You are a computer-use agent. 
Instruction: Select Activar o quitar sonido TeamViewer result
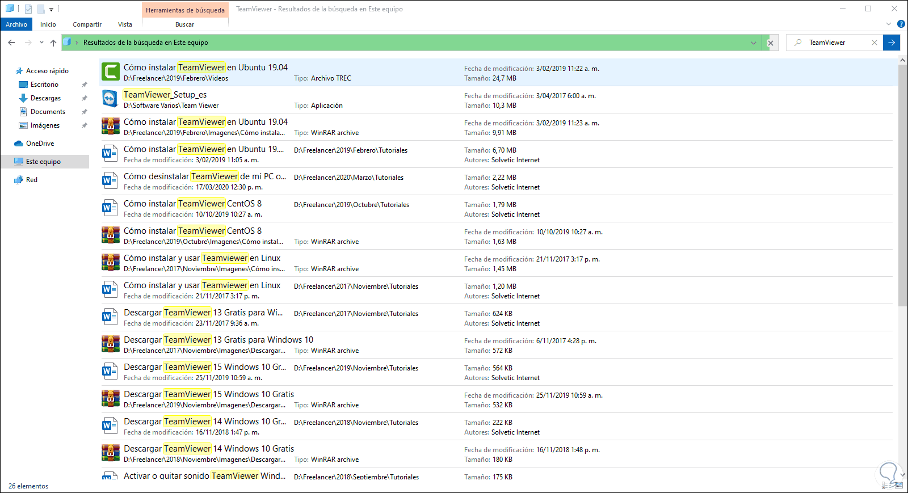pos(205,476)
